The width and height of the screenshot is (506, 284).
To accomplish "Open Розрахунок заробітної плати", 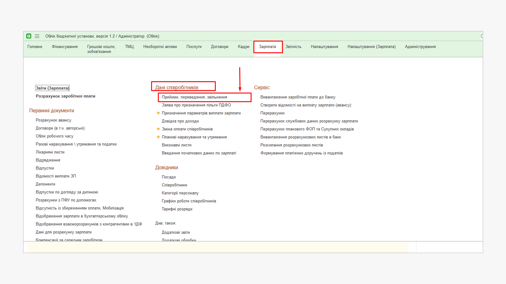I will tap(65, 96).
